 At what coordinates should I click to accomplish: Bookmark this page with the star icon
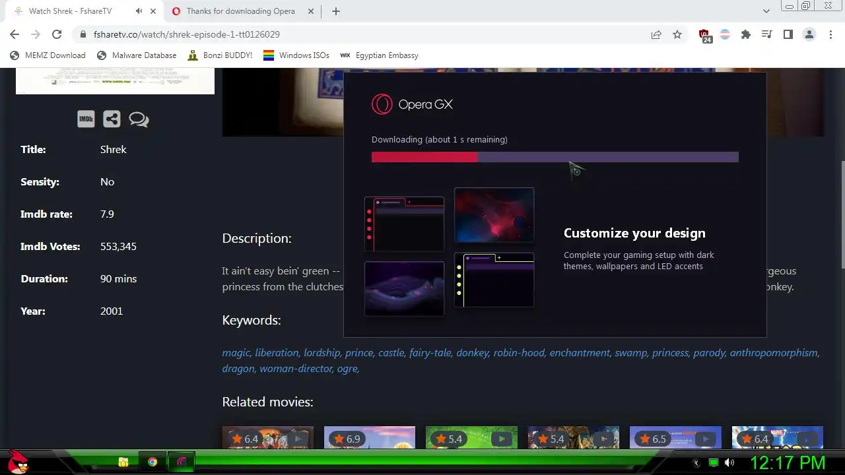677,34
